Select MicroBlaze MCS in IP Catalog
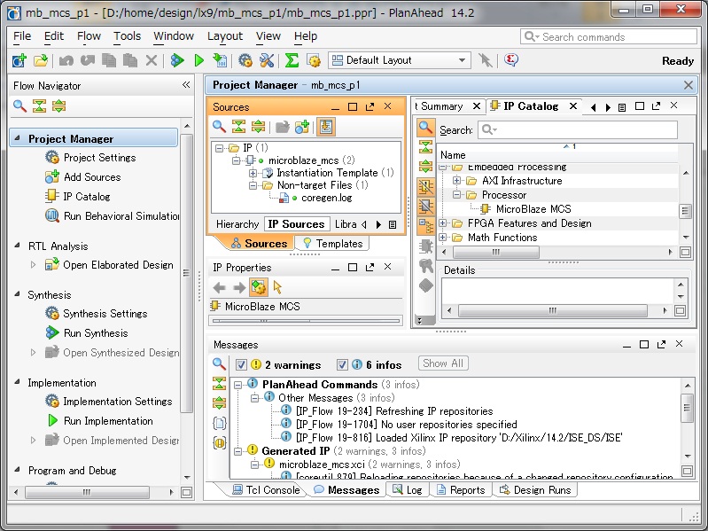This screenshot has height=531, width=708. [x=533, y=209]
